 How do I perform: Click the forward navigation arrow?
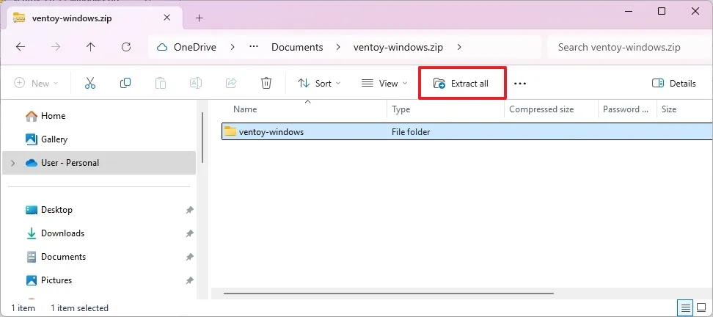point(56,47)
